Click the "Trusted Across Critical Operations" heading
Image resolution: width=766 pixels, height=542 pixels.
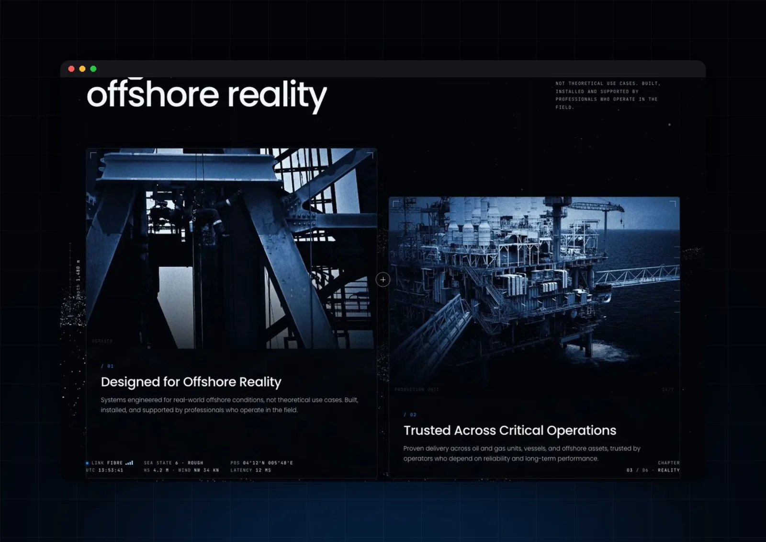point(510,430)
